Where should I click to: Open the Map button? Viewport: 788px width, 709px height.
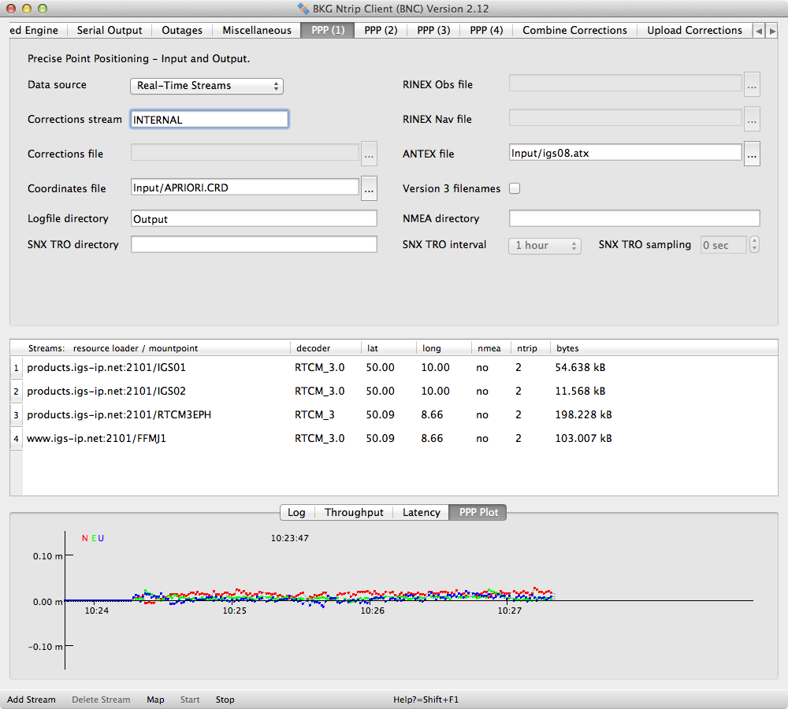155,700
